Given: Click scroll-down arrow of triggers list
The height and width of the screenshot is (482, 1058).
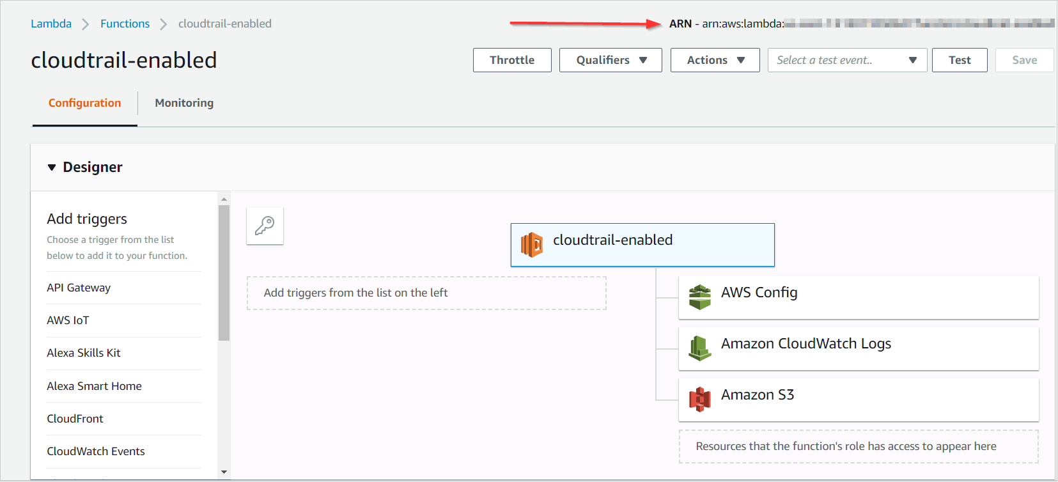Looking at the screenshot, I should tap(224, 472).
